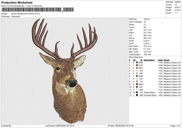Click the color swatch beside stitch count 4749
Image resolution: width=182 pixels, height=128 pixels.
pos(137,65)
